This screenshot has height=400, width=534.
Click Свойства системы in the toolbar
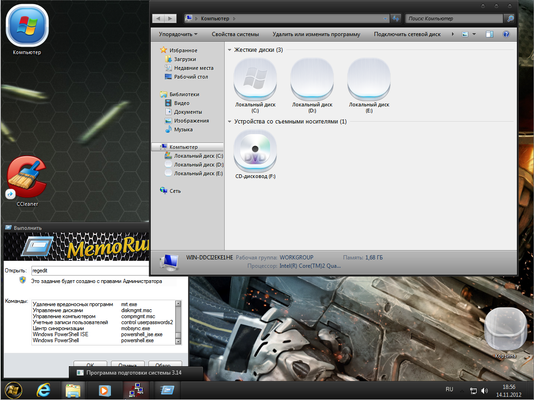point(235,34)
